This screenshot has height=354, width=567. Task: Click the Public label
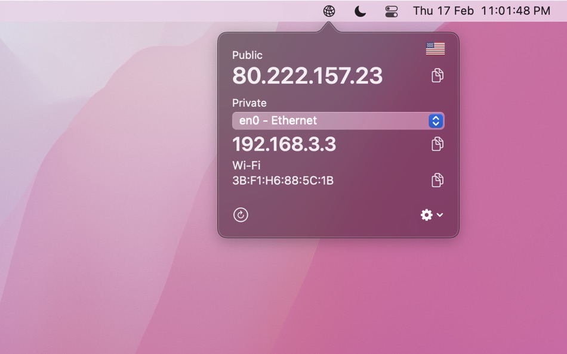(247, 55)
